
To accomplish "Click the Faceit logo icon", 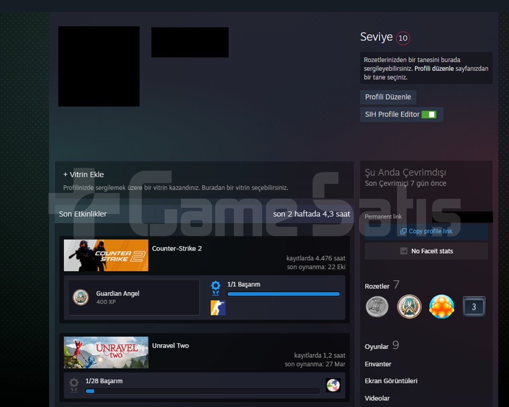I will tap(404, 251).
